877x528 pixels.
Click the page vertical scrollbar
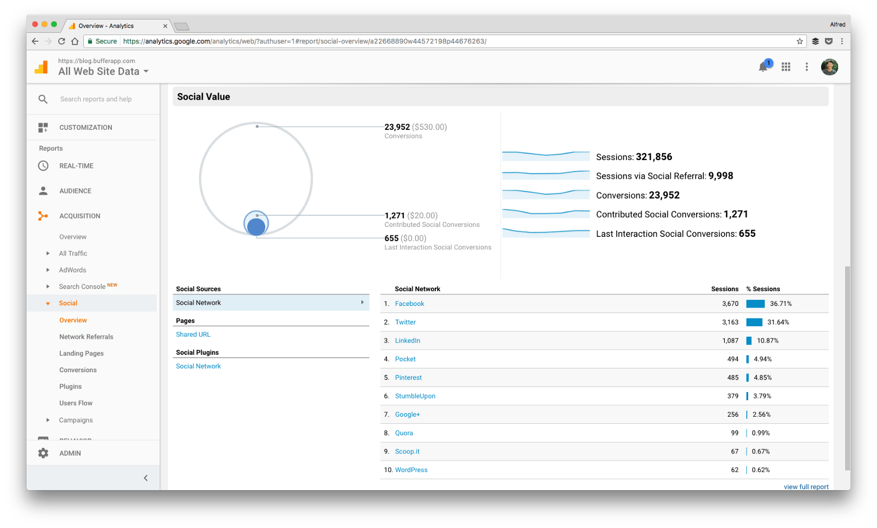pos(847,368)
